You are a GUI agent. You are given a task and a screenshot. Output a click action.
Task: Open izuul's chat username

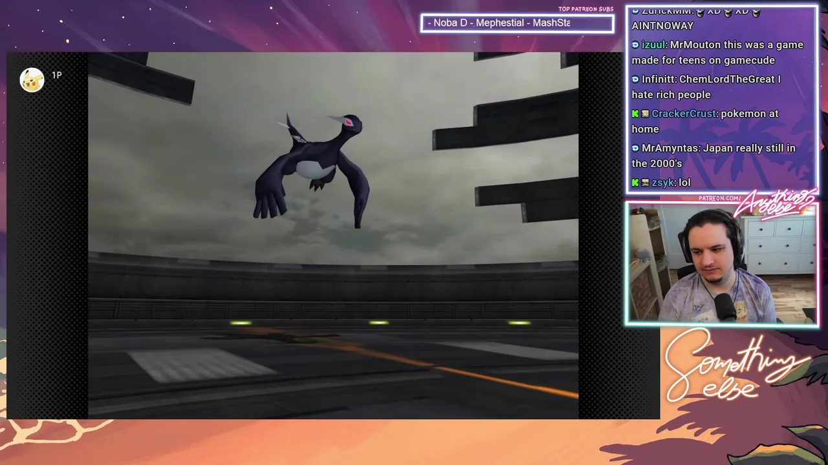(653, 45)
